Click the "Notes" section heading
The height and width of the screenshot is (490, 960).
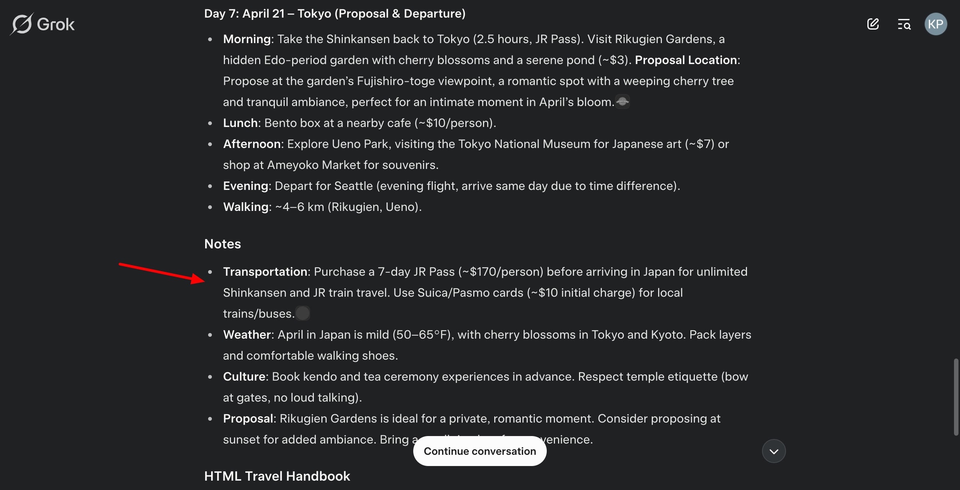(223, 244)
